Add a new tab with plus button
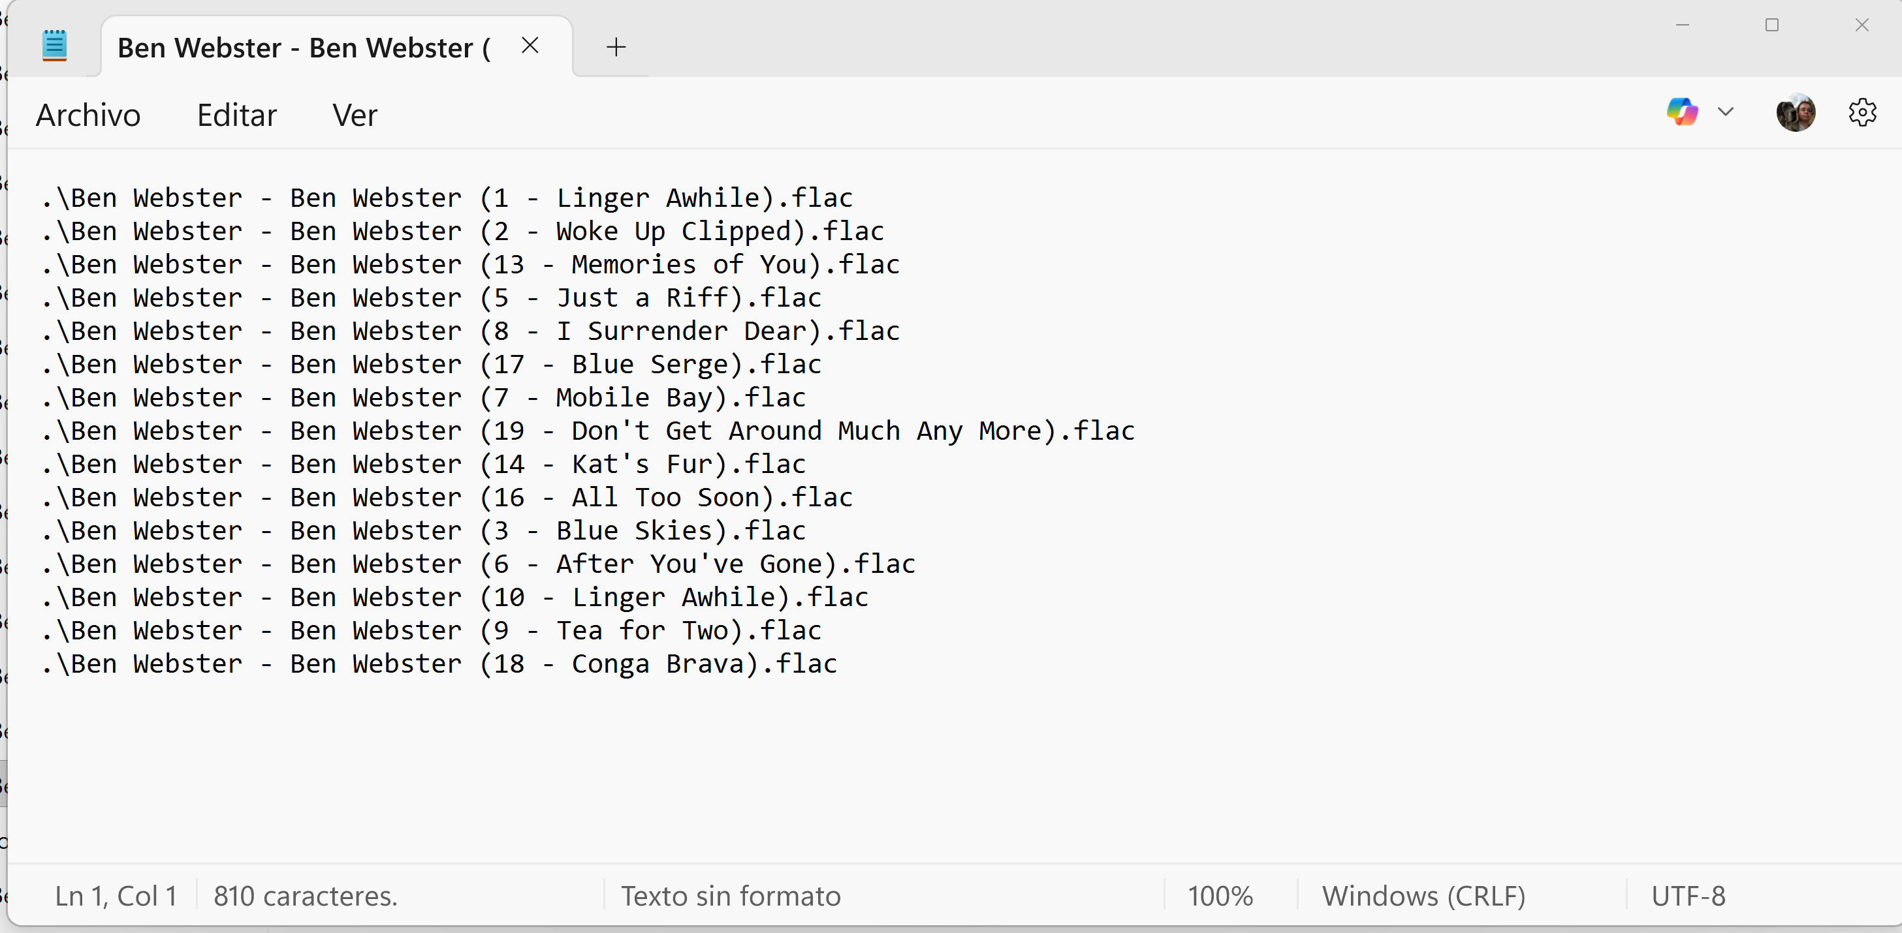Screen dimensions: 1902x933 [x=616, y=47]
